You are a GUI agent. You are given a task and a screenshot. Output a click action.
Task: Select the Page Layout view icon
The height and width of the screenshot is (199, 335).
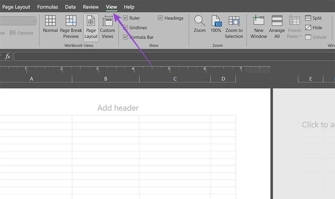pyautogui.click(x=91, y=26)
